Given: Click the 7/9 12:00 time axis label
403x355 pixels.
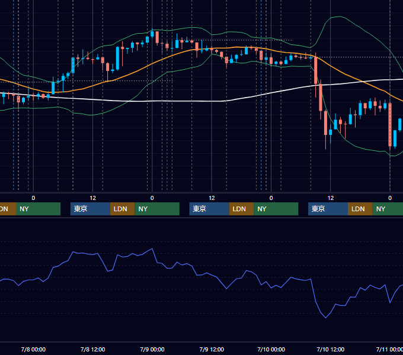Looking at the screenshot, I should pos(212,349).
